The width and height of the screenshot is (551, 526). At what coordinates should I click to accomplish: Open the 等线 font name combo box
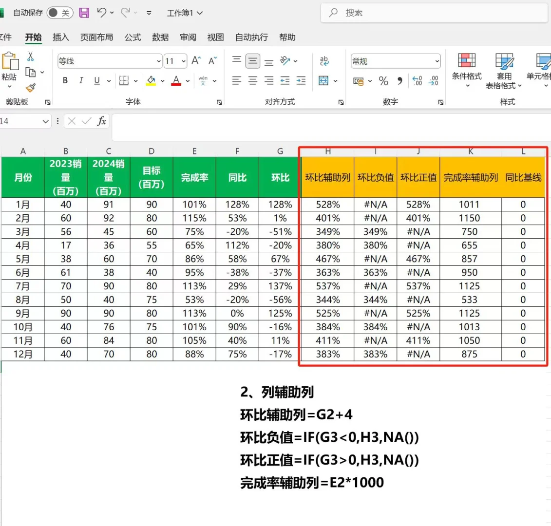coord(110,61)
